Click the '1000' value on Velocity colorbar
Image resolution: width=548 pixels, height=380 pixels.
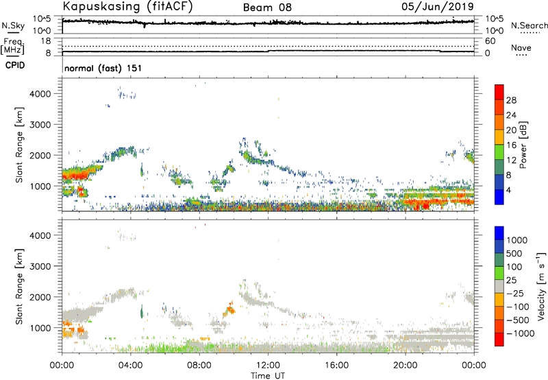click(x=516, y=240)
